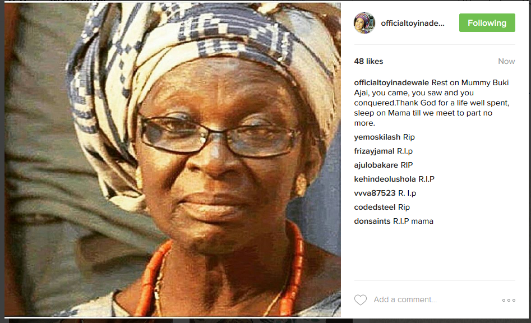Open the three-dots more options menu
The height and width of the screenshot is (323, 531).
[x=509, y=300]
